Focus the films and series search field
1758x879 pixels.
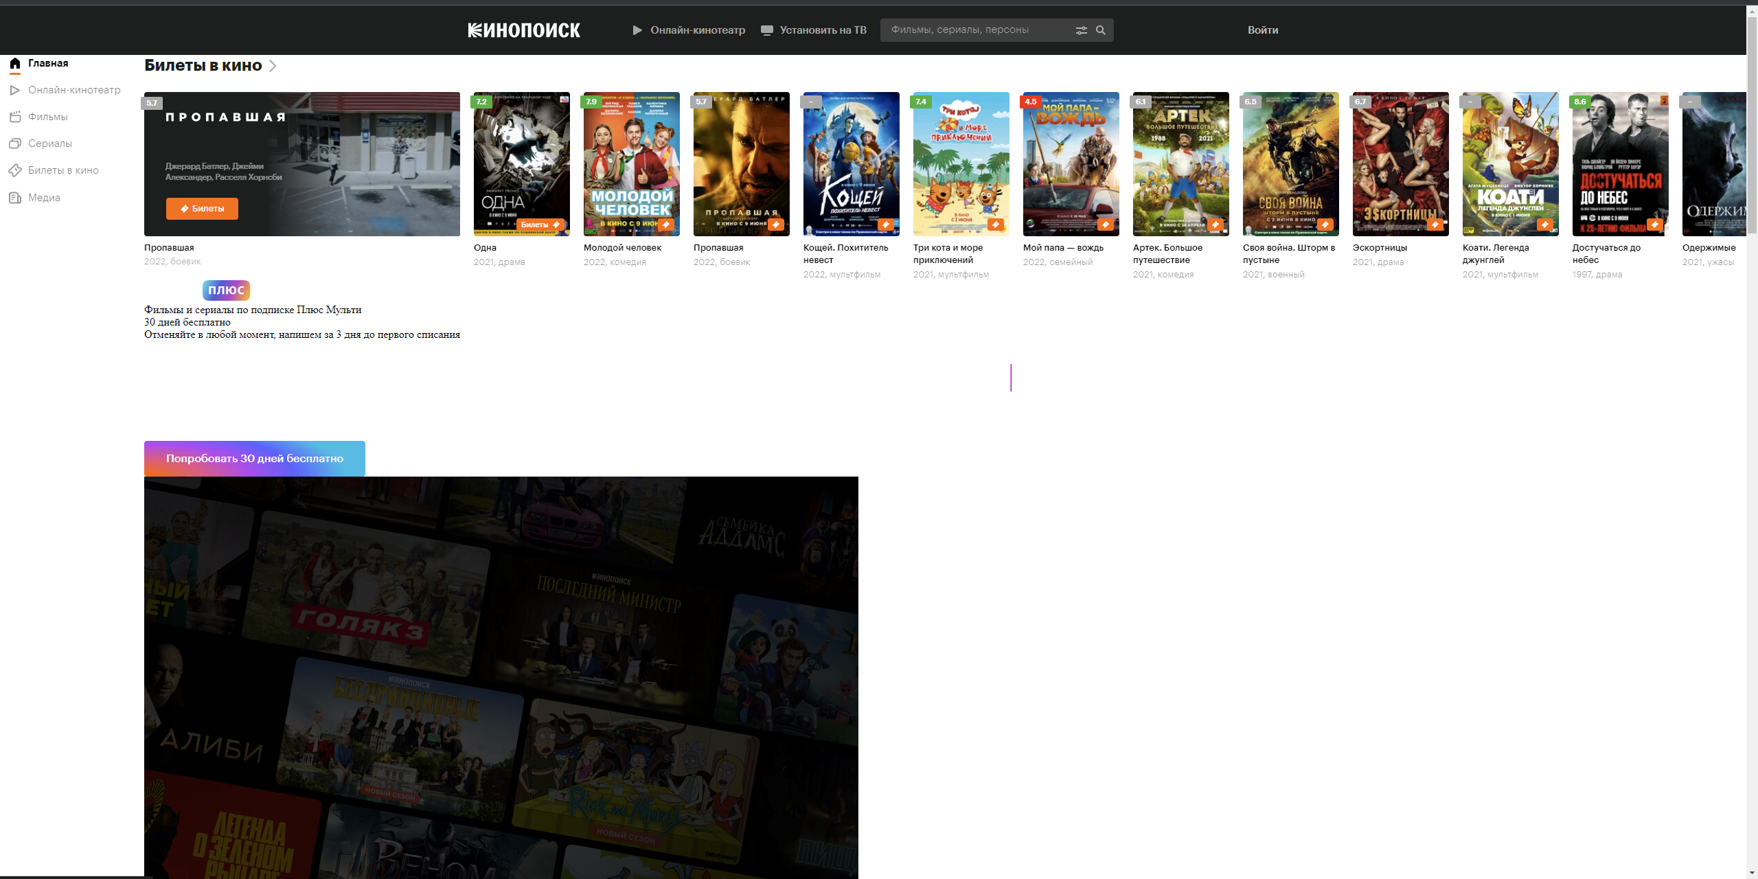coord(975,30)
